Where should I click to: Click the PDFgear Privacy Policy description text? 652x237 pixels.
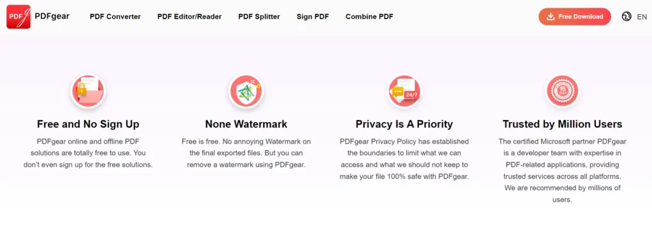pyautogui.click(x=404, y=159)
